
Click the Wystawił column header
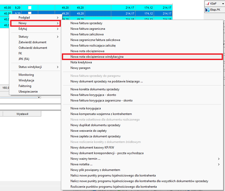[x=22, y=114]
